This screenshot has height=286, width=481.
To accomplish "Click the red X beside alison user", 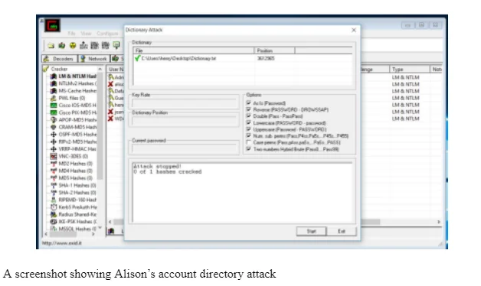I will (110, 84).
